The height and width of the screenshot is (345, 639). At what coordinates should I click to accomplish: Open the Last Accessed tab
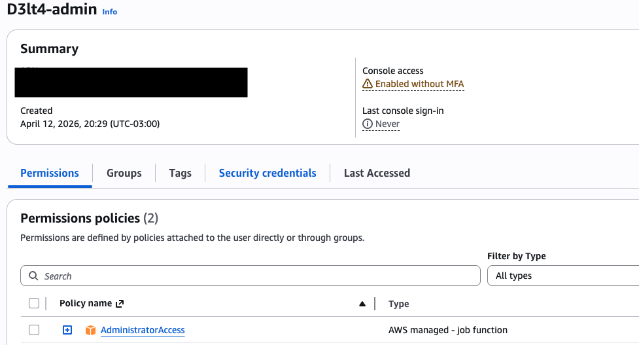[x=377, y=173]
